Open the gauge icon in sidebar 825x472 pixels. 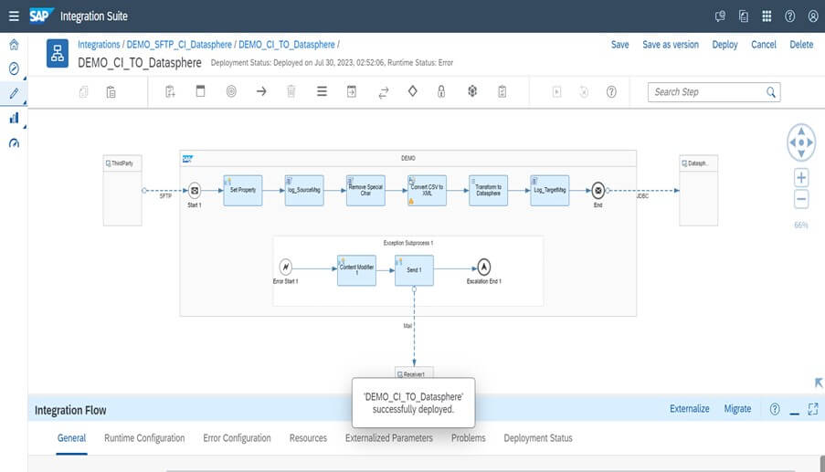click(x=15, y=143)
